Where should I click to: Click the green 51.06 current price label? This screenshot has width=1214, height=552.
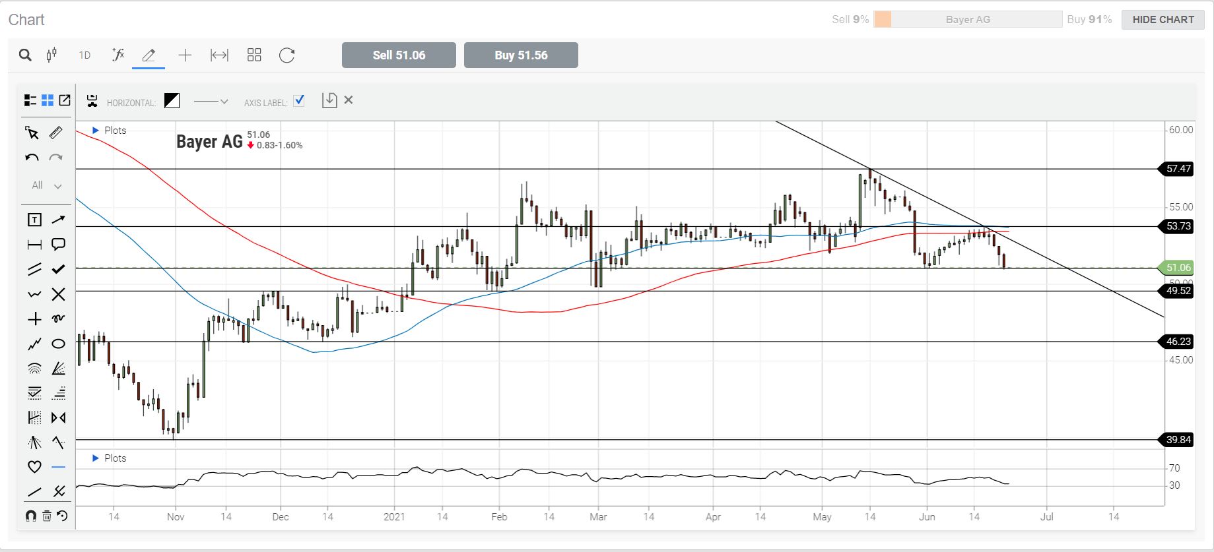click(1176, 268)
